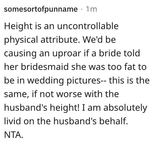
Task: Click the word "worse" in the comment
Action: (69, 94)
